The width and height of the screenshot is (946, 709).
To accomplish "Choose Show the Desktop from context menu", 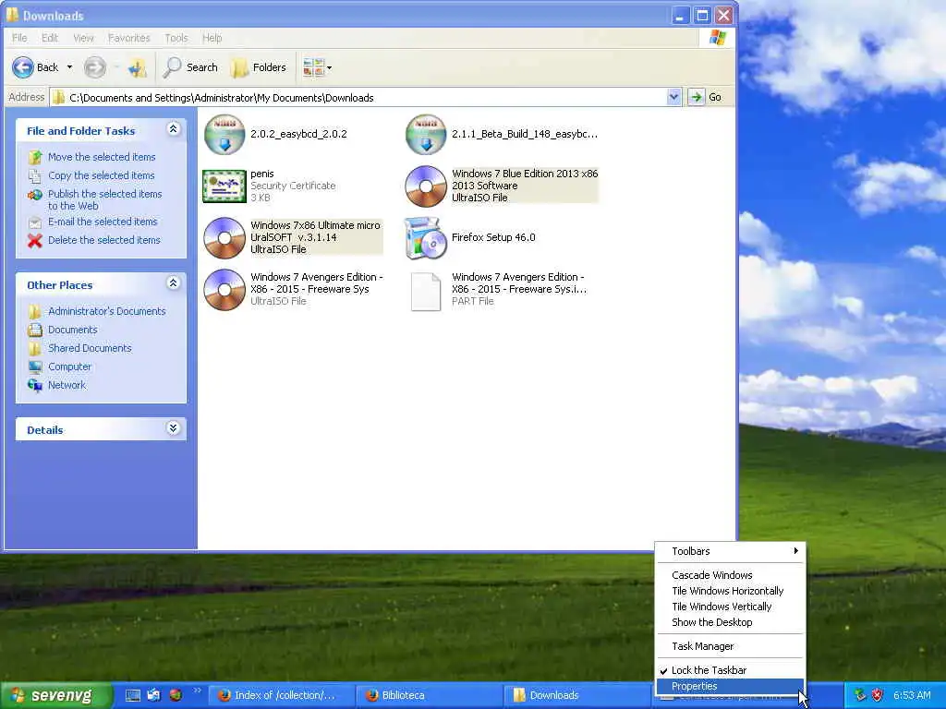I will click(x=730, y=622).
